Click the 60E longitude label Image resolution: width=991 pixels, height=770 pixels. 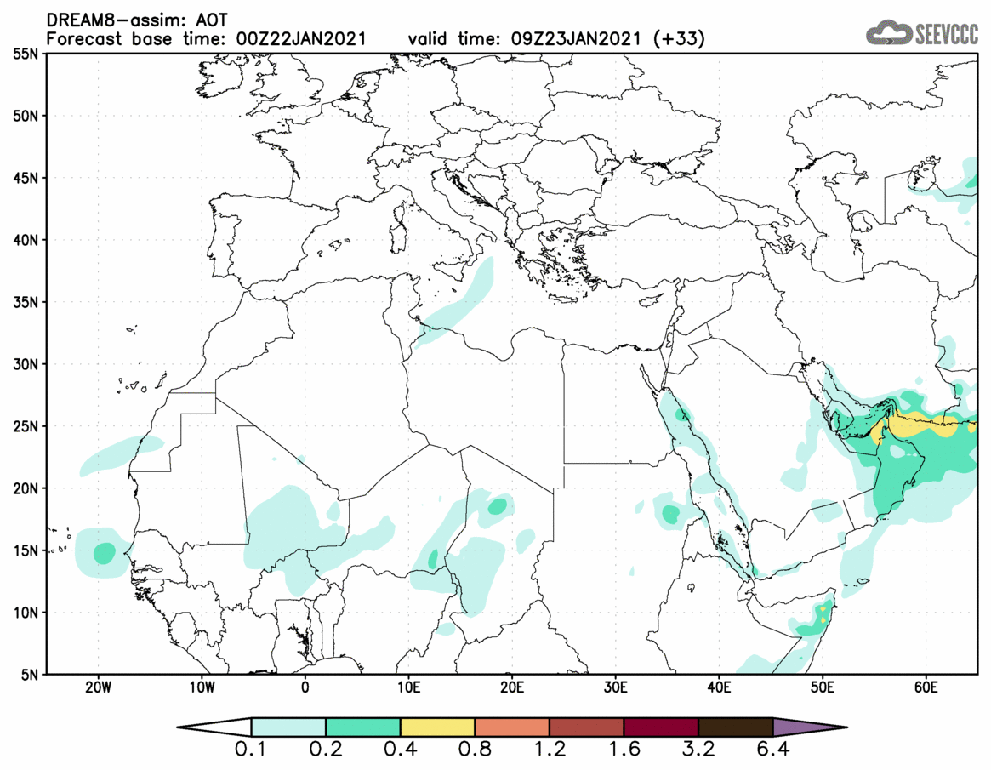click(926, 687)
